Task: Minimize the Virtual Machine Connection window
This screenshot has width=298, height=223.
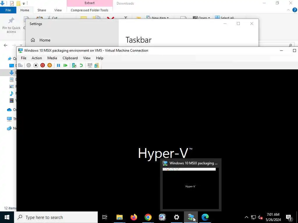Action: click(281, 51)
